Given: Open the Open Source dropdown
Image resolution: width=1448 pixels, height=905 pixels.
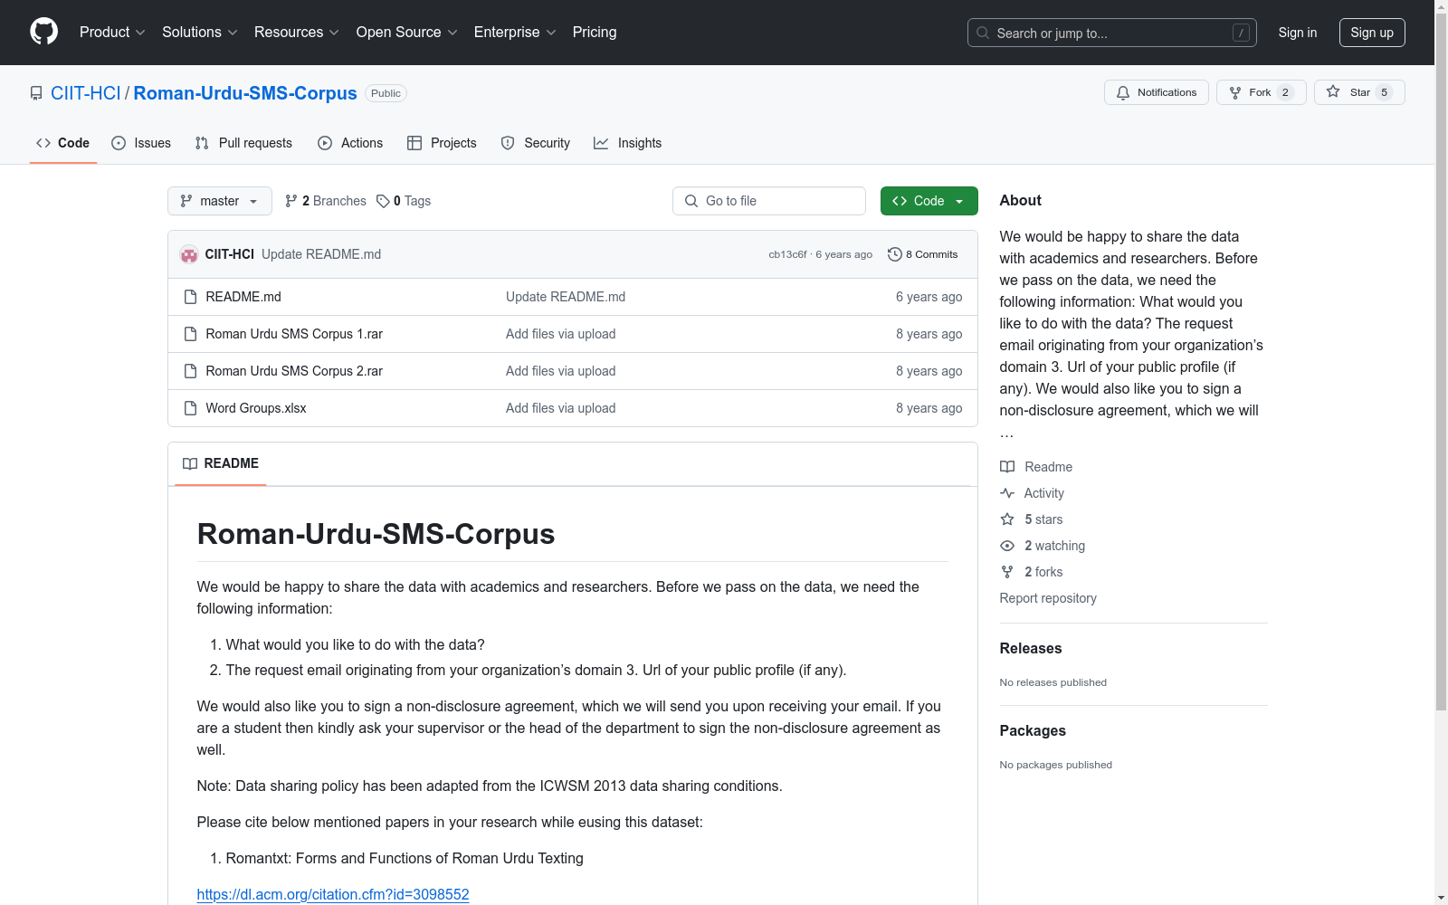Looking at the screenshot, I should [407, 33].
